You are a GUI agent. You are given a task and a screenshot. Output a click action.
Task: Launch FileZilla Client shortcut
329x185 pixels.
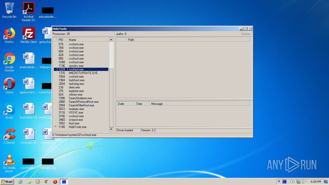(x=29, y=35)
